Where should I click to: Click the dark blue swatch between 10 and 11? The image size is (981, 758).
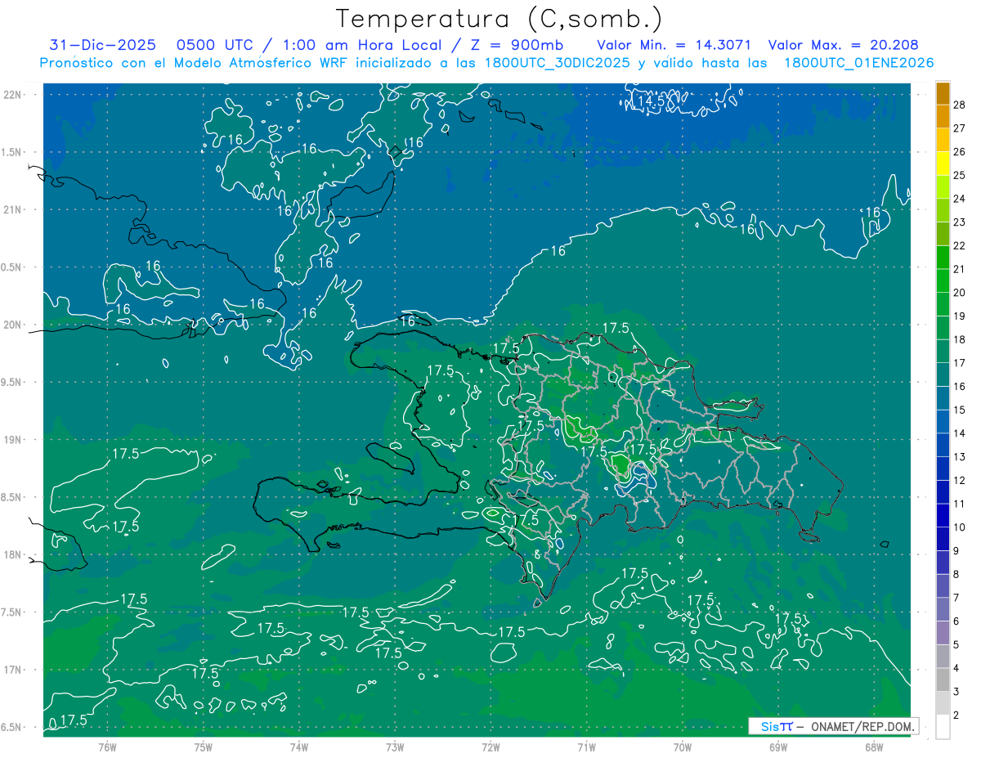943,516
